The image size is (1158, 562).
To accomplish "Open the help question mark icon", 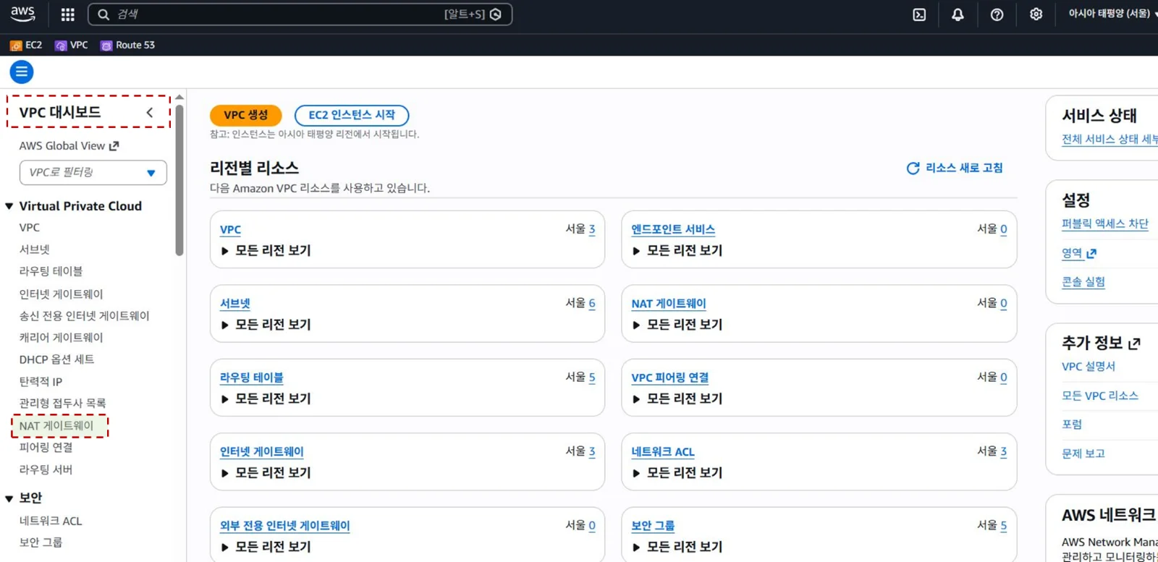I will coord(997,14).
